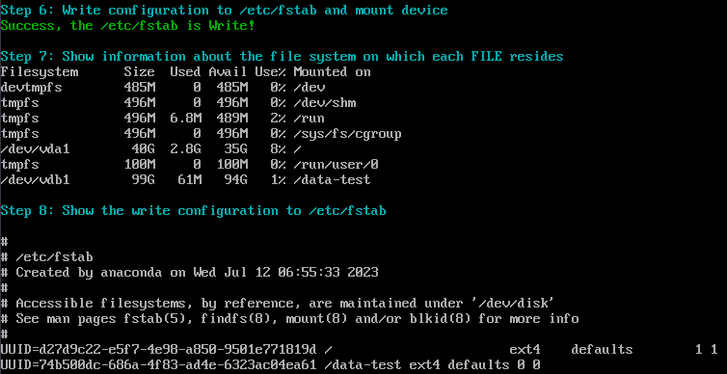The image size is (727, 374).
Task: Click the Created by anaconda date line
Action: (189, 272)
